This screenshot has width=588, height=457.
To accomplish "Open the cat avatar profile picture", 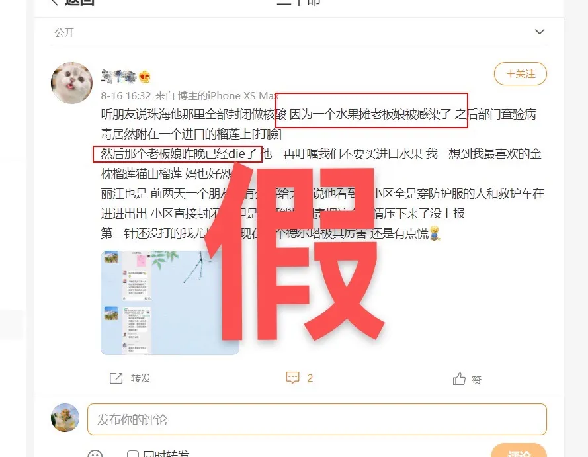I will [71, 83].
